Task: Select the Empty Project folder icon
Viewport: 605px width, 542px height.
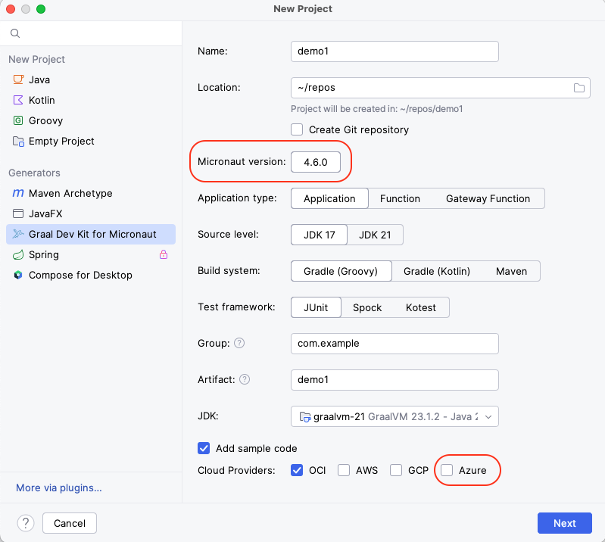Action: (18, 142)
